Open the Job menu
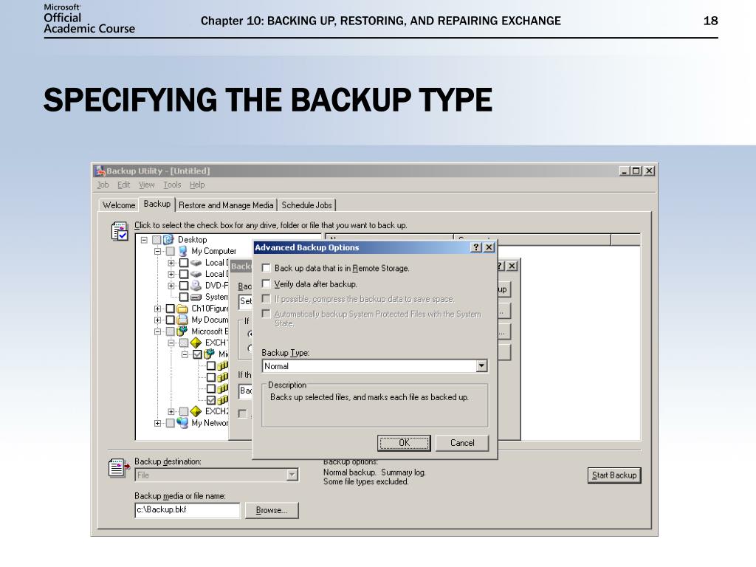 [x=103, y=185]
